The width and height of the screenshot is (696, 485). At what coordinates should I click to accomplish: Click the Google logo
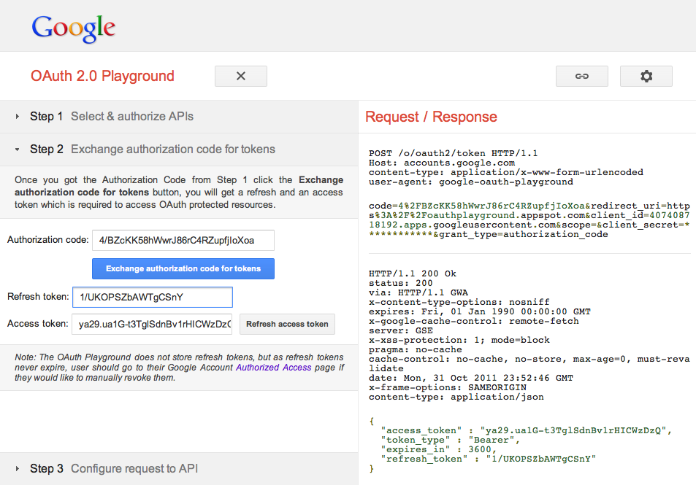pos(74,28)
